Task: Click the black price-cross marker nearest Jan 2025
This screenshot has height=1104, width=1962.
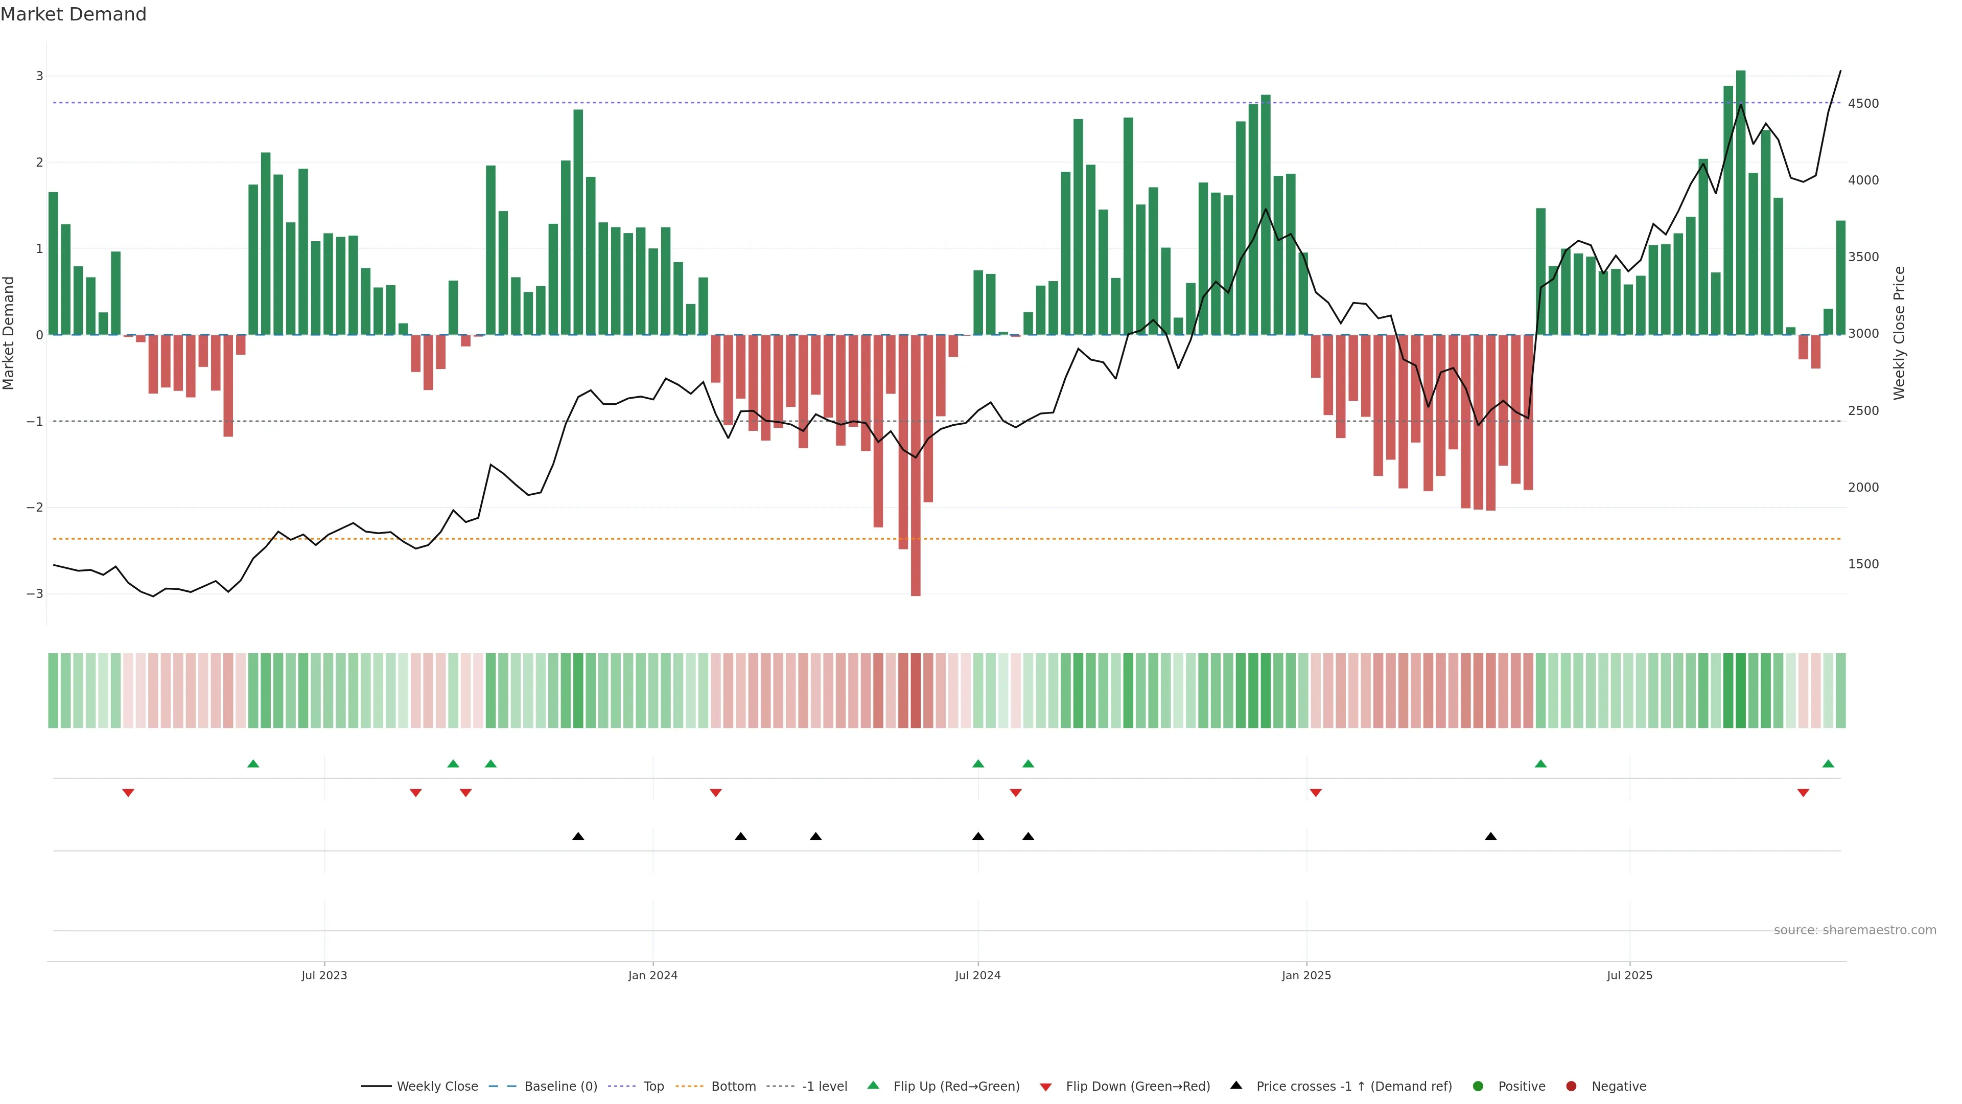Action: point(1490,837)
